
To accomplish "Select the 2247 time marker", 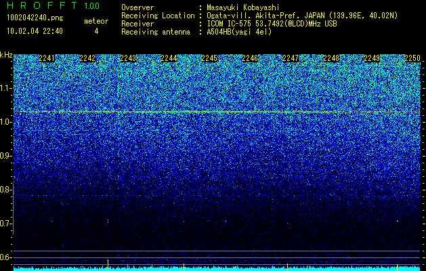I will 291,58.
